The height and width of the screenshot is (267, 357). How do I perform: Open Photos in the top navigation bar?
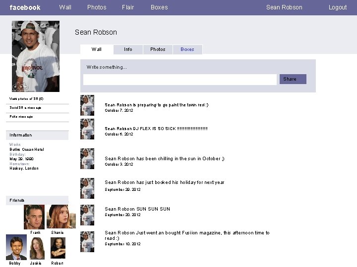[97, 7]
